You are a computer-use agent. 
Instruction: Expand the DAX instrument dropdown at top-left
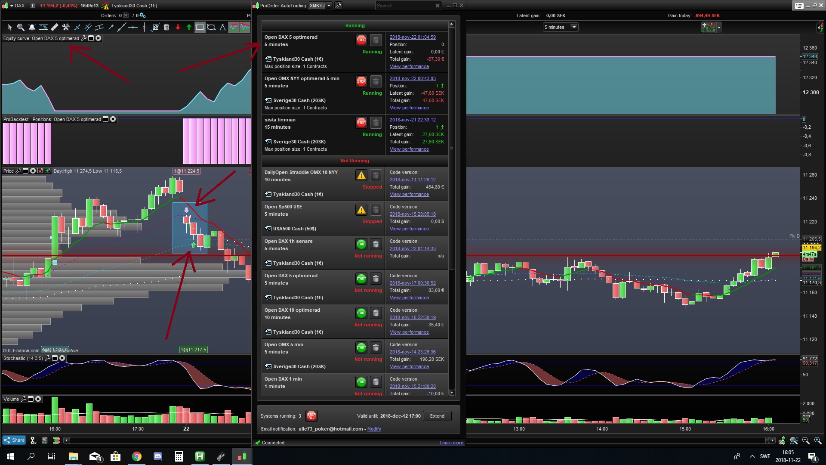click(x=12, y=6)
